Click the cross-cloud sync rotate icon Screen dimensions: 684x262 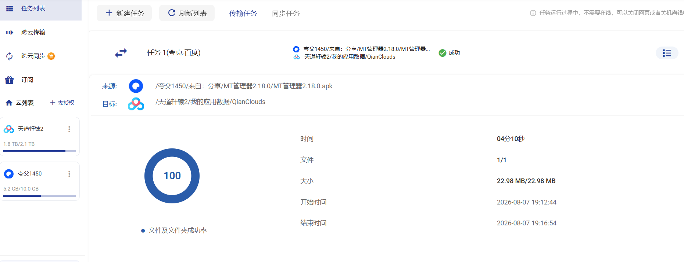pyautogui.click(x=10, y=56)
